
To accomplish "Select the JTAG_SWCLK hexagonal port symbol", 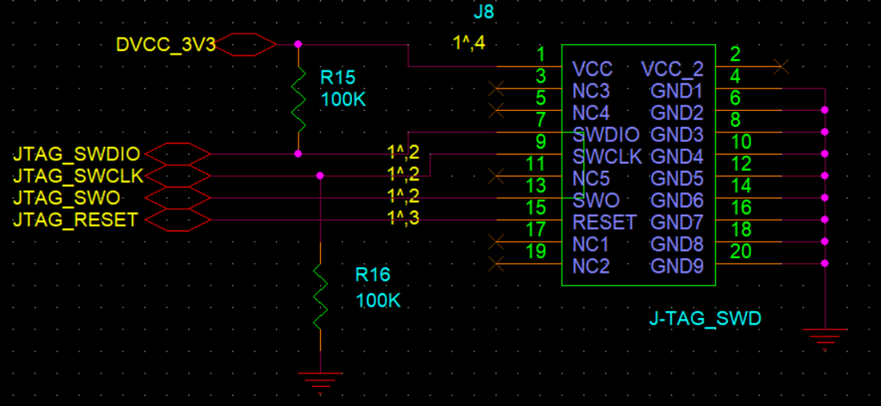I will click(179, 176).
